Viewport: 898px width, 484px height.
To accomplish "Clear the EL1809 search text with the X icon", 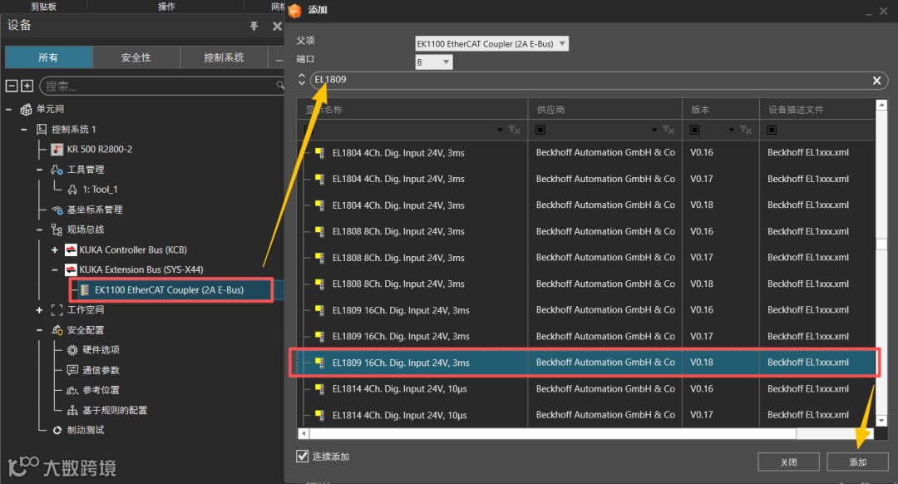I will pos(876,80).
